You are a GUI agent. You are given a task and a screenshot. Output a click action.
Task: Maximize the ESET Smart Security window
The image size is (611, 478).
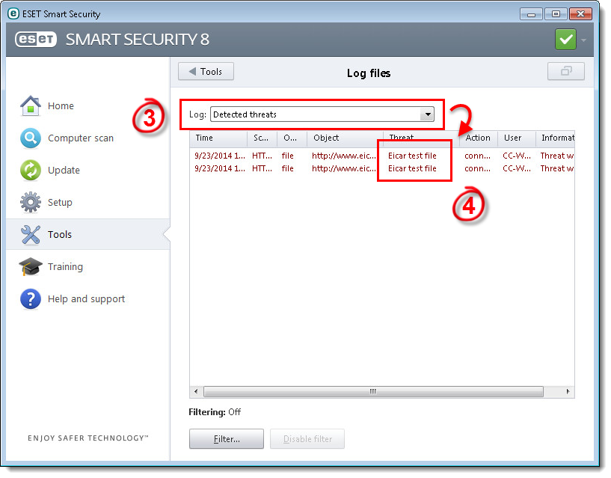556,14
